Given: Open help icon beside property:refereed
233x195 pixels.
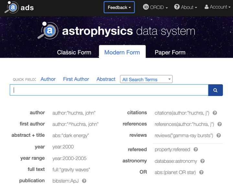Looking at the screenshot, I should (x=196, y=149).
